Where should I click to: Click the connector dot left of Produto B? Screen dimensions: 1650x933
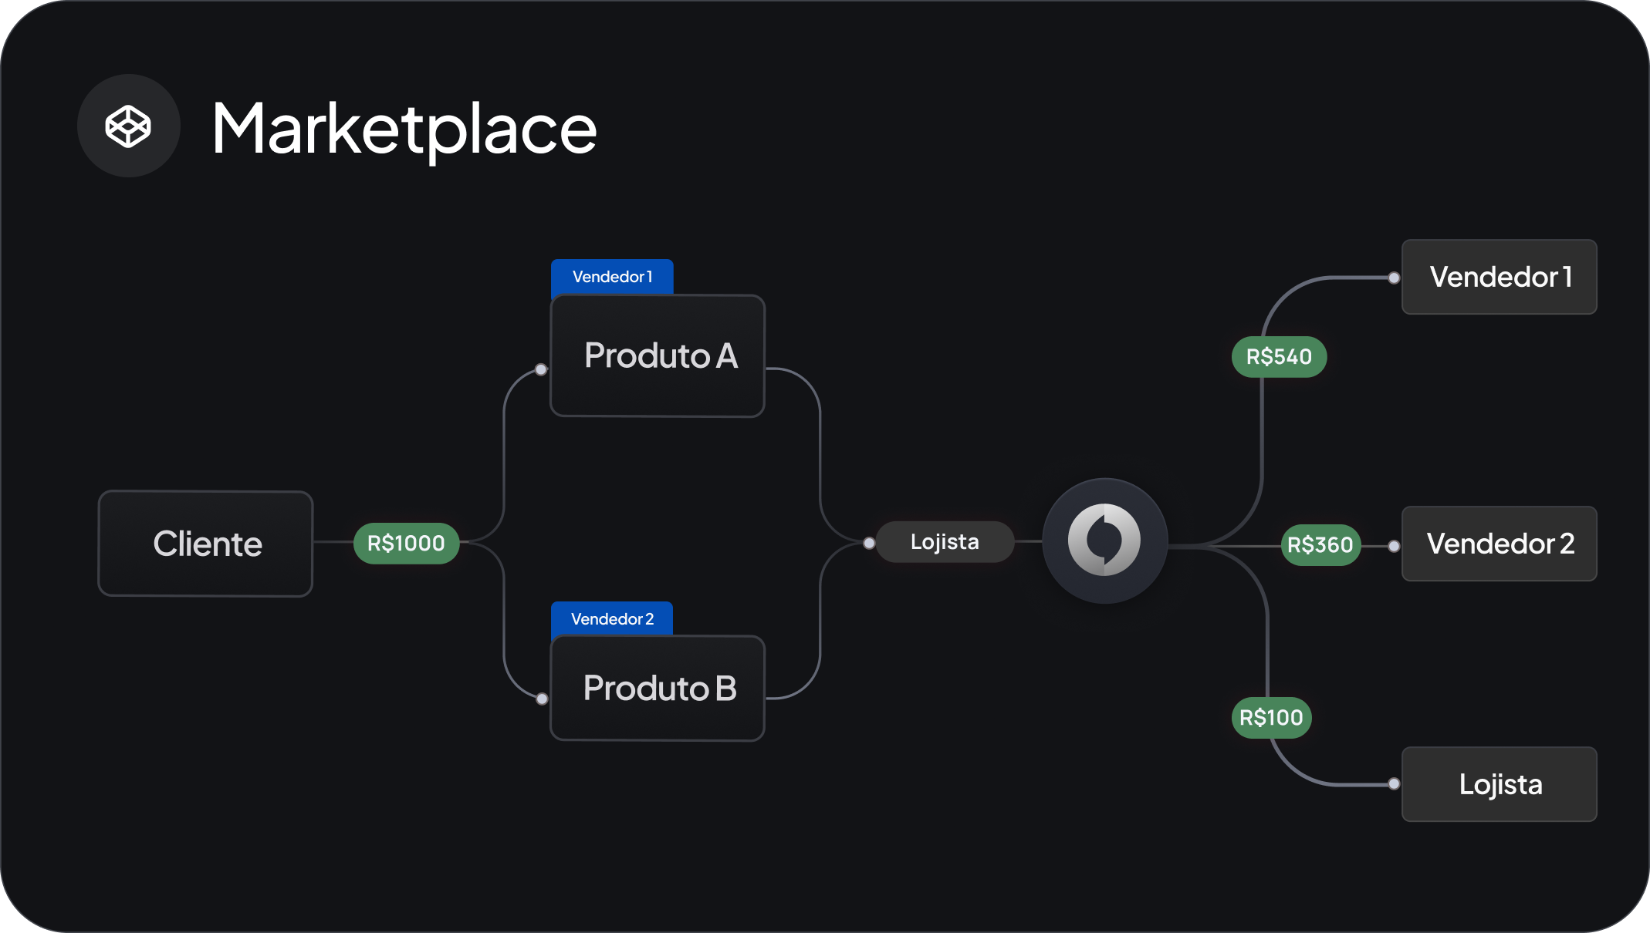(x=542, y=699)
